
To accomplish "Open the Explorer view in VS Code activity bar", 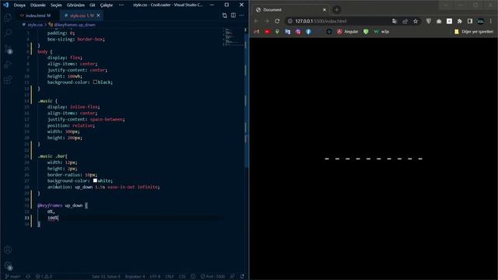I will tap(8, 17).
